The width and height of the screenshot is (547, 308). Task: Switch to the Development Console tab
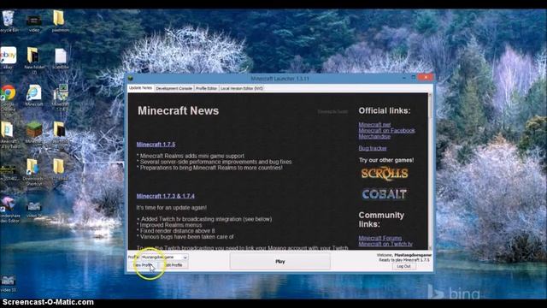pyautogui.click(x=174, y=89)
